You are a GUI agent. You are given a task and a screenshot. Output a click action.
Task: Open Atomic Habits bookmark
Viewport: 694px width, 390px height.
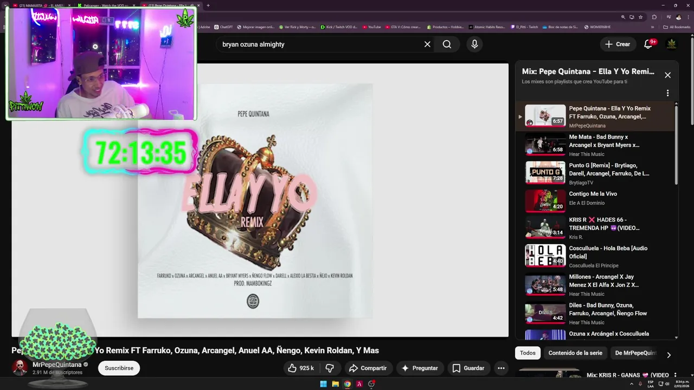pyautogui.click(x=487, y=27)
